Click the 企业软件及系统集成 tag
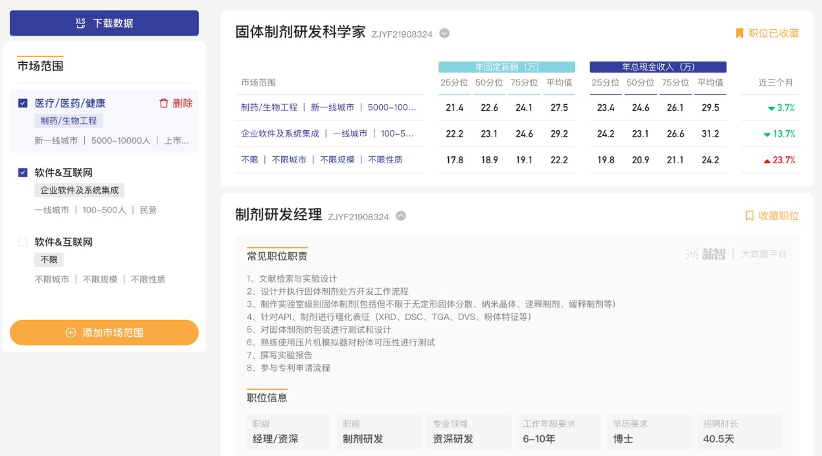Image resolution: width=822 pixels, height=456 pixels. tap(79, 190)
